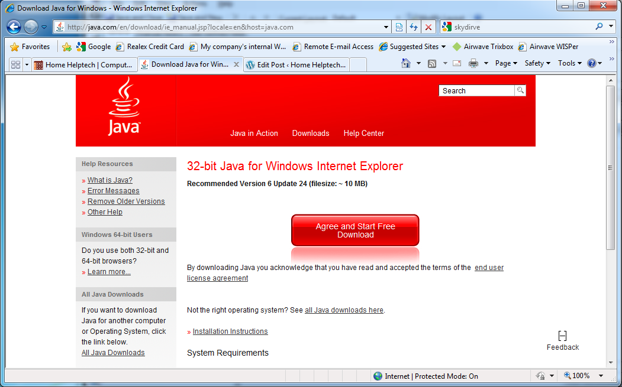Open the Help Center navigation item
This screenshot has height=387, width=622.
[364, 134]
